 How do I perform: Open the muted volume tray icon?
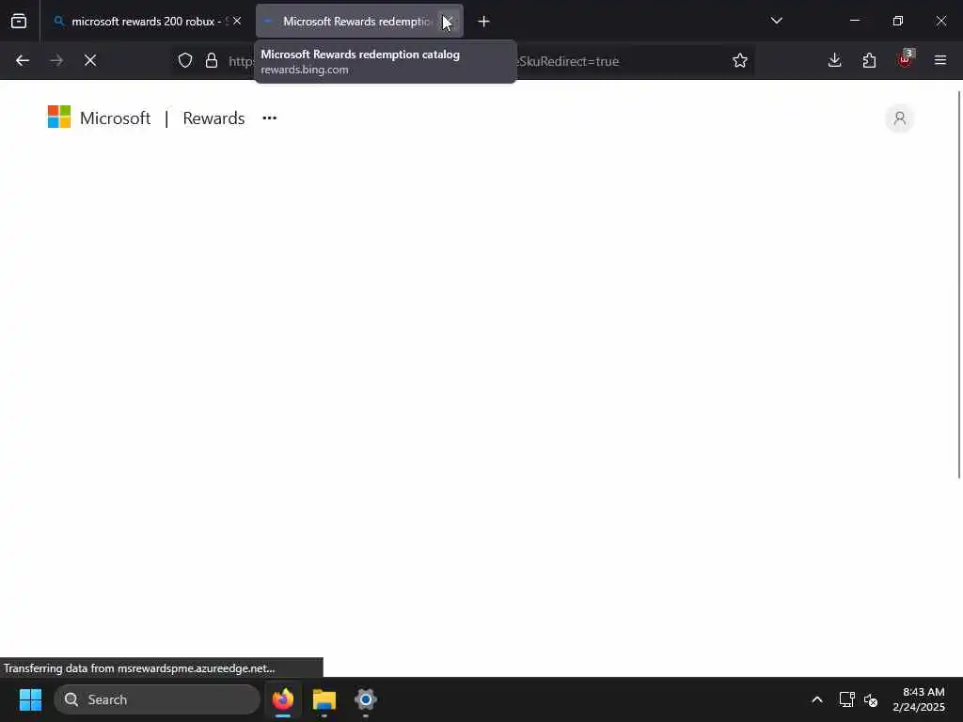point(871,699)
